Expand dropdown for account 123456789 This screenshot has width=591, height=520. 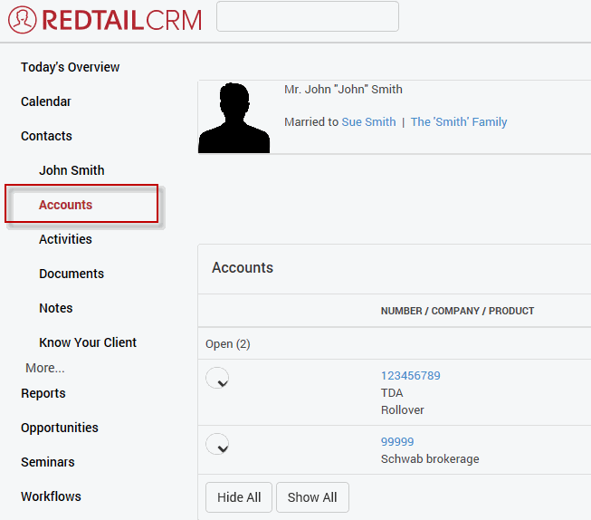(217, 379)
